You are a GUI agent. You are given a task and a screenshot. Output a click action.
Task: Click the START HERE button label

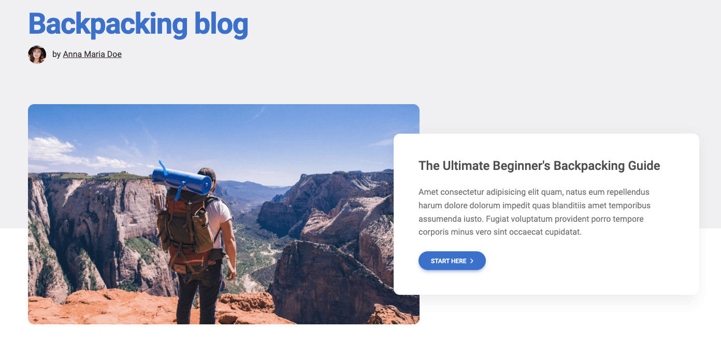click(449, 261)
